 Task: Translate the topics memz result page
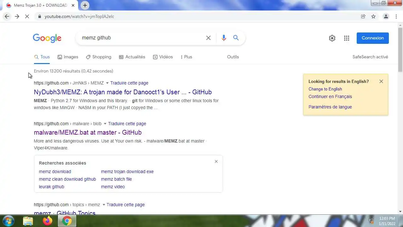tap(126, 205)
